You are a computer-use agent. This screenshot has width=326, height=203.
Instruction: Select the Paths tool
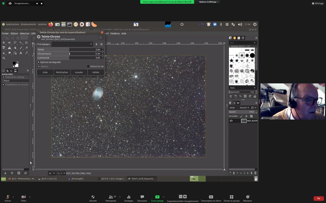click(x=15, y=53)
